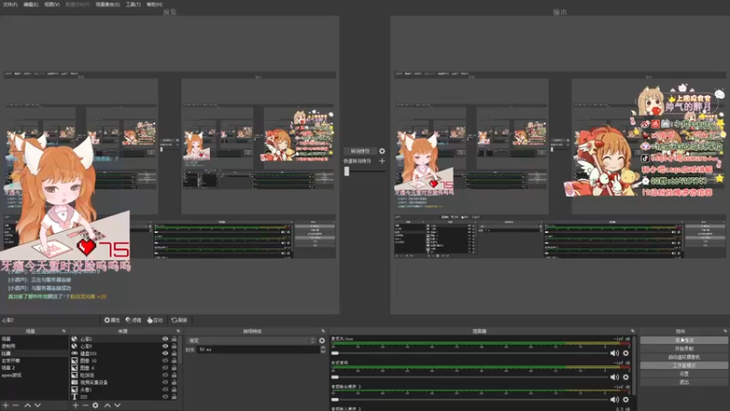Viewport: 730px width, 411px height.
Task: Toggle the lock on the 视频采集设备 source
Action: point(174,382)
